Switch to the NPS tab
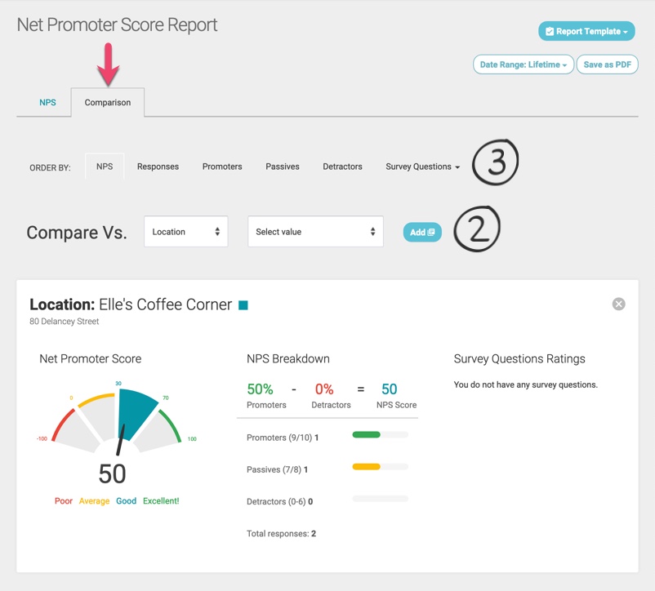Image resolution: width=655 pixels, height=591 pixels. click(x=47, y=103)
